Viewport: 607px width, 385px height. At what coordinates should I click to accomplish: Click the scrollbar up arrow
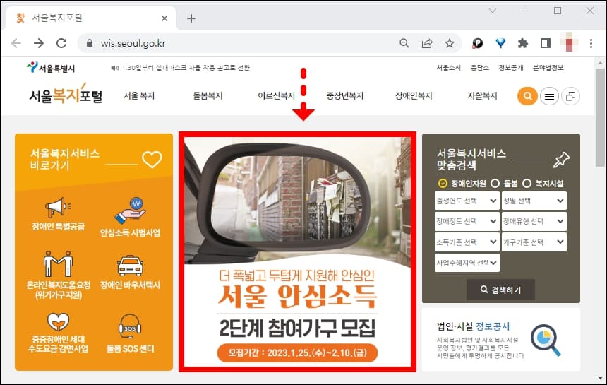tap(600, 62)
